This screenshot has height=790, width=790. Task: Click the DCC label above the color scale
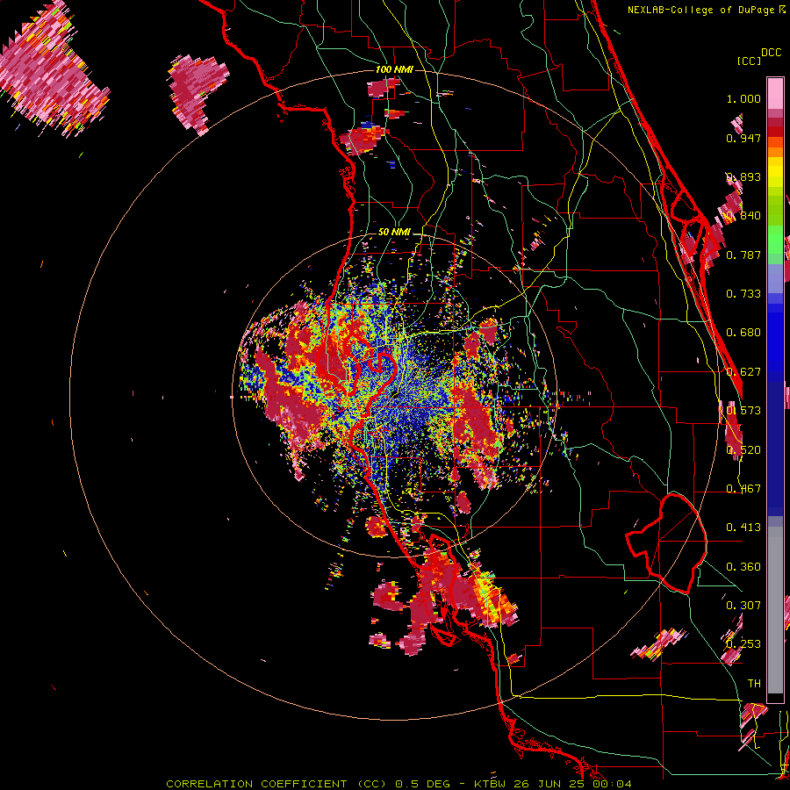pyautogui.click(x=771, y=53)
